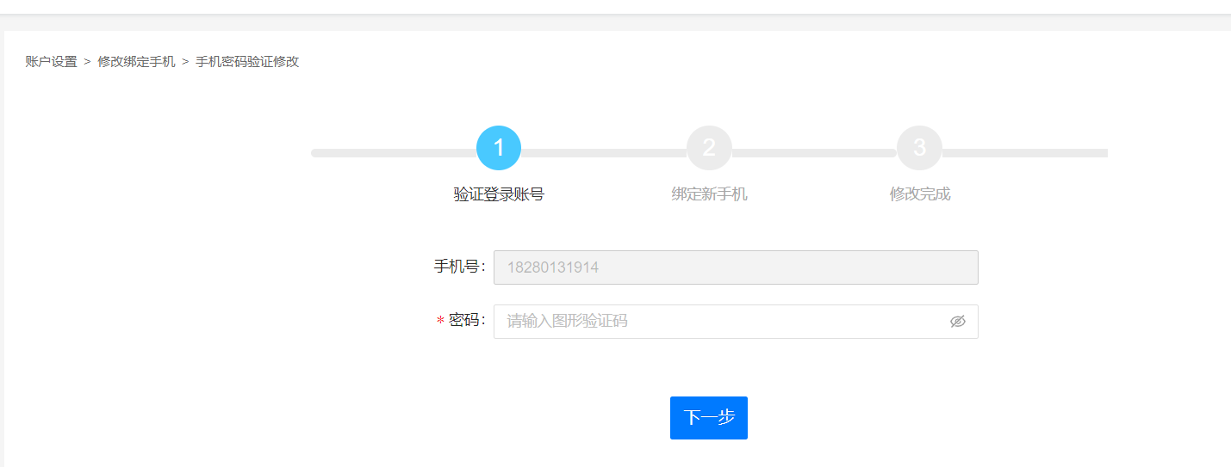Click the 验证登录账号 step label
The height and width of the screenshot is (467, 1231).
[x=499, y=194]
